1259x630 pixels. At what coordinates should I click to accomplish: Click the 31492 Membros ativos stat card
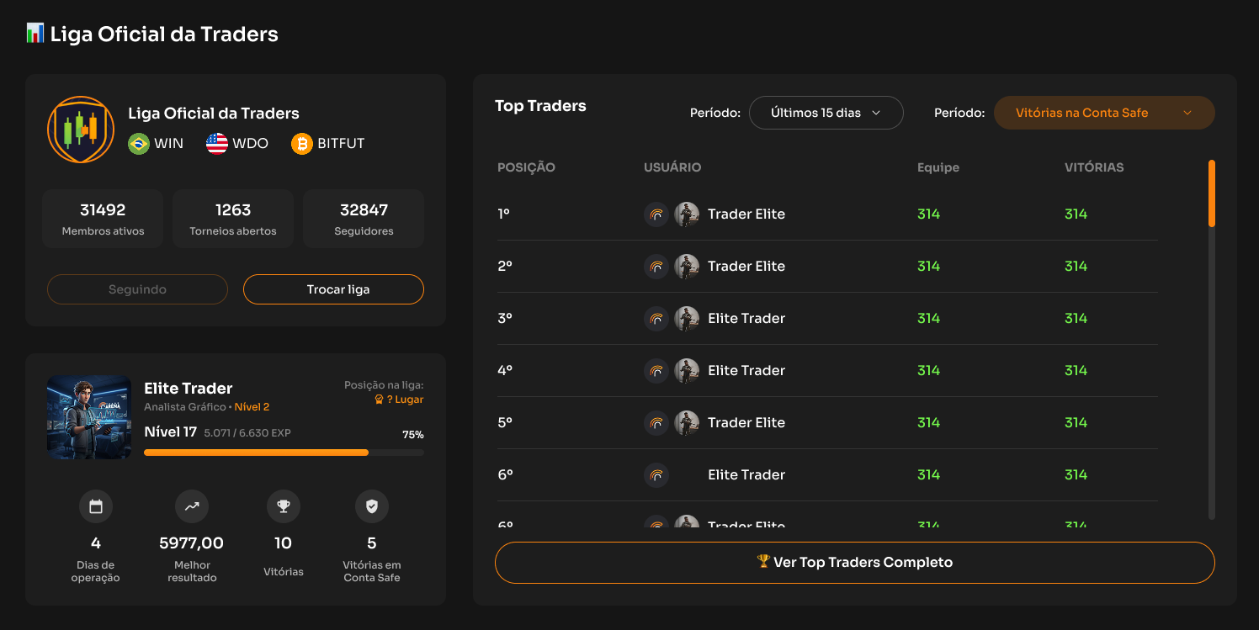[103, 219]
